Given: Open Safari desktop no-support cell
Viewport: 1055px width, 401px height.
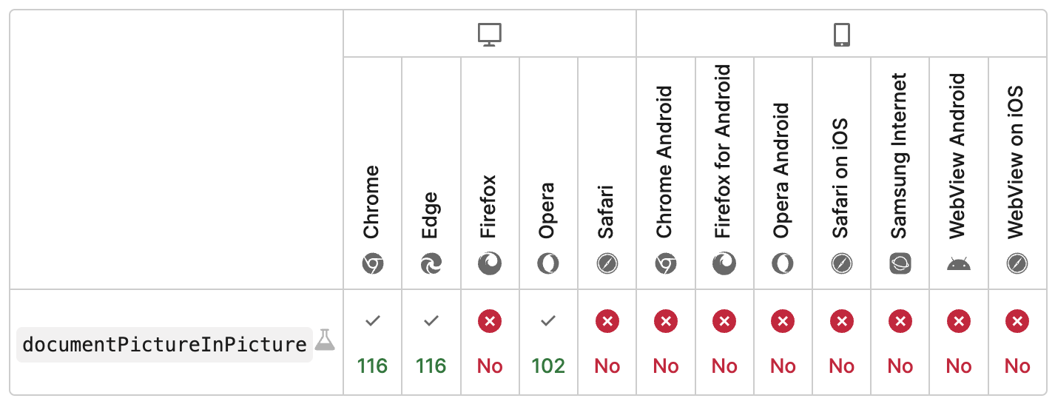Looking at the screenshot, I should click(x=607, y=342).
